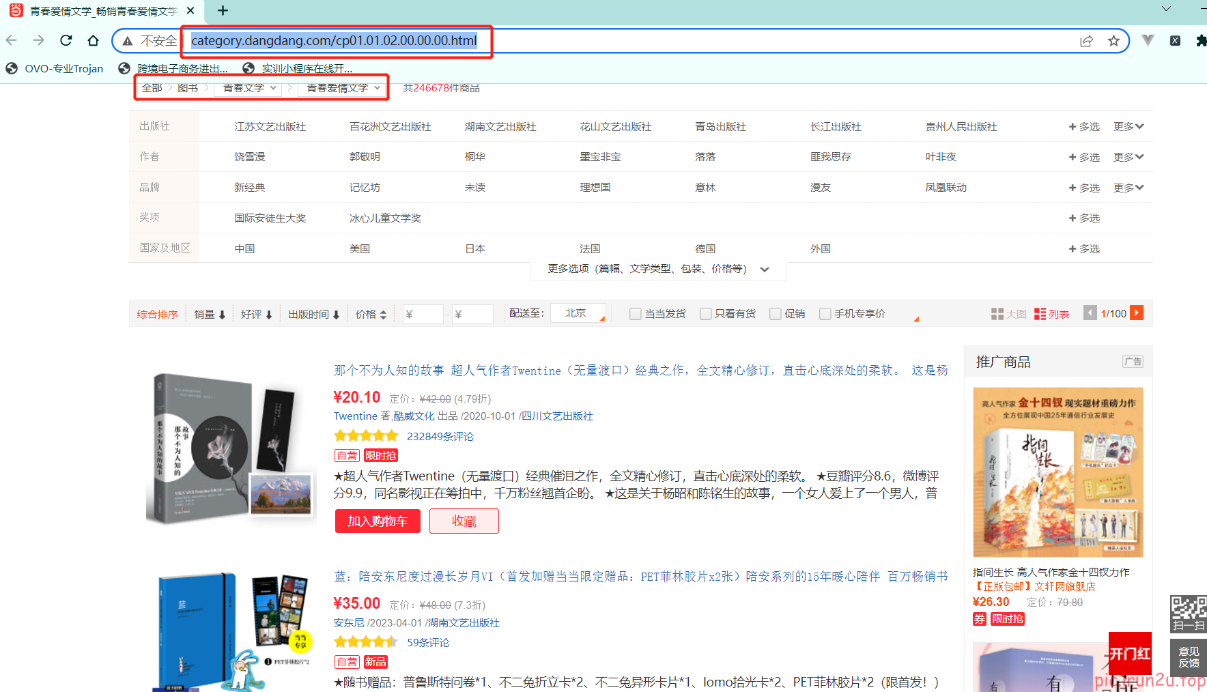
Task: Expand 更多选项 filter options
Action: click(x=658, y=269)
